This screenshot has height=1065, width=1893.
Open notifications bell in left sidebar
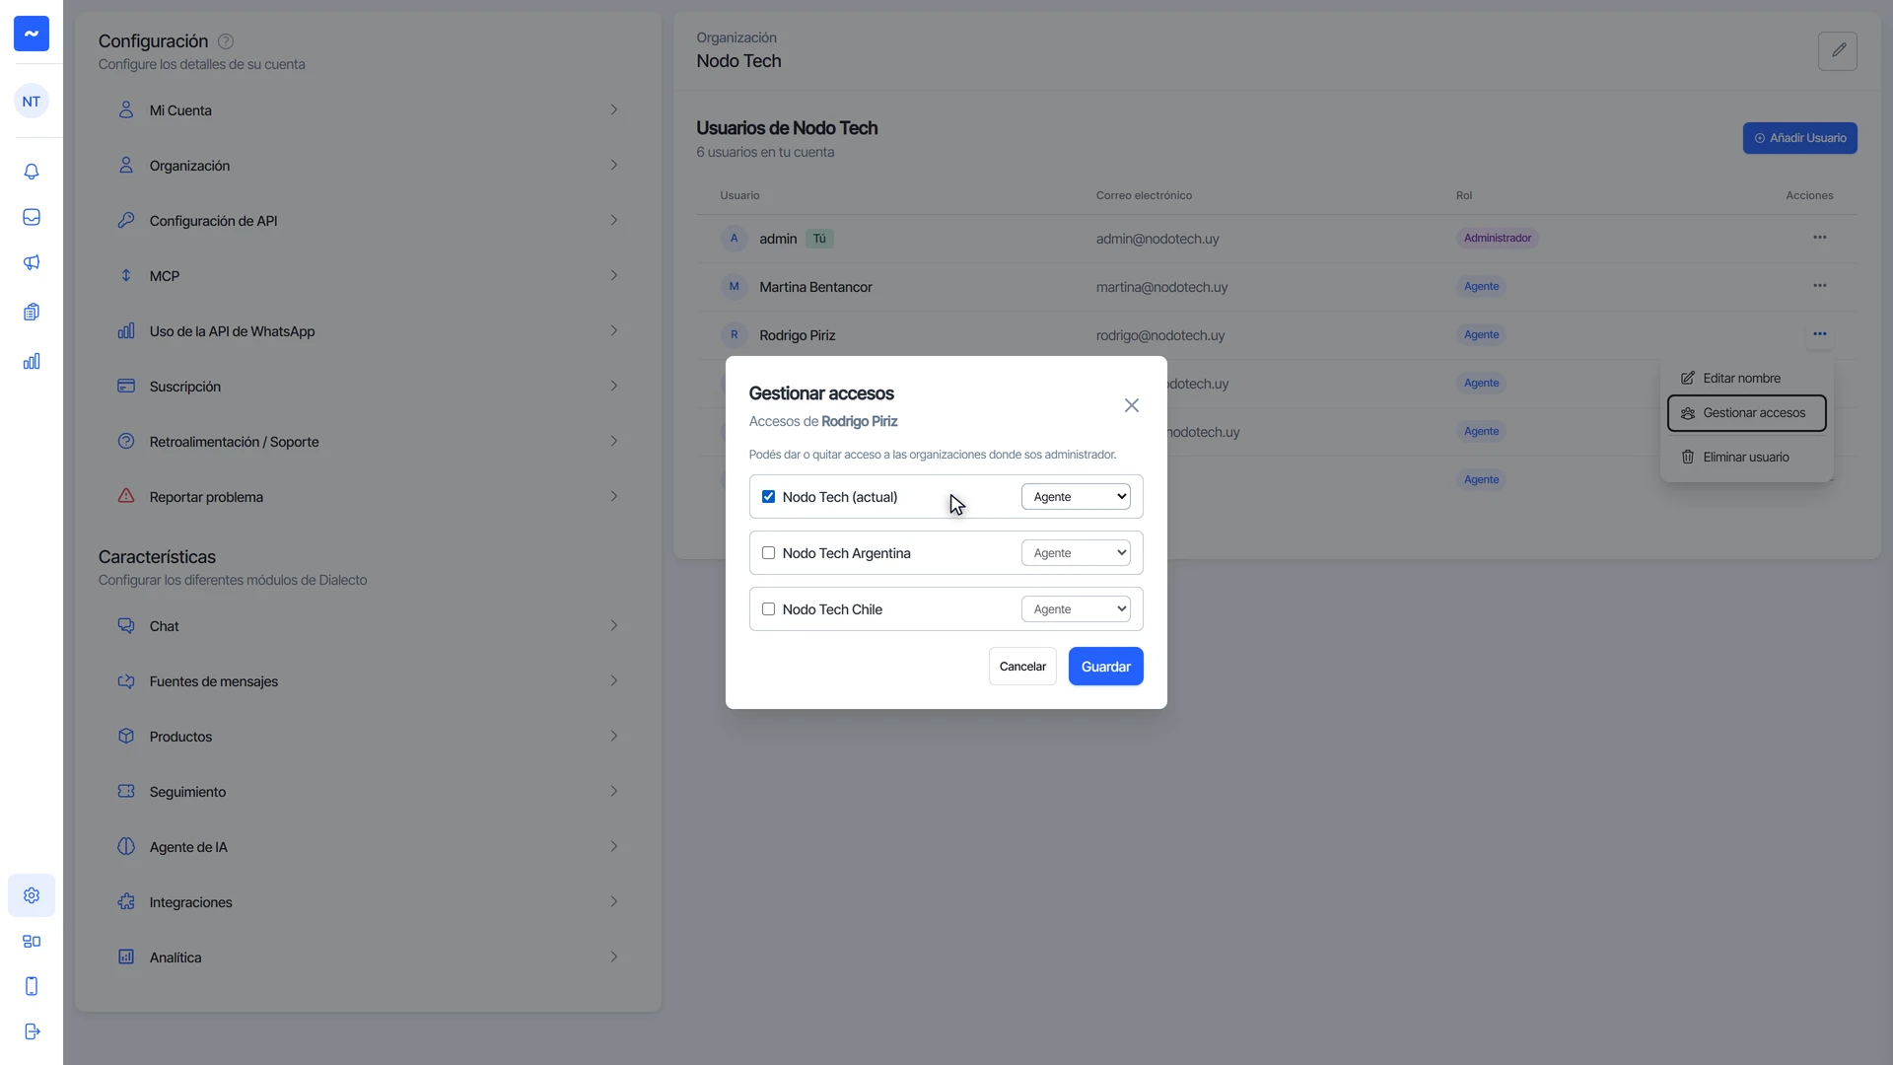32,172
